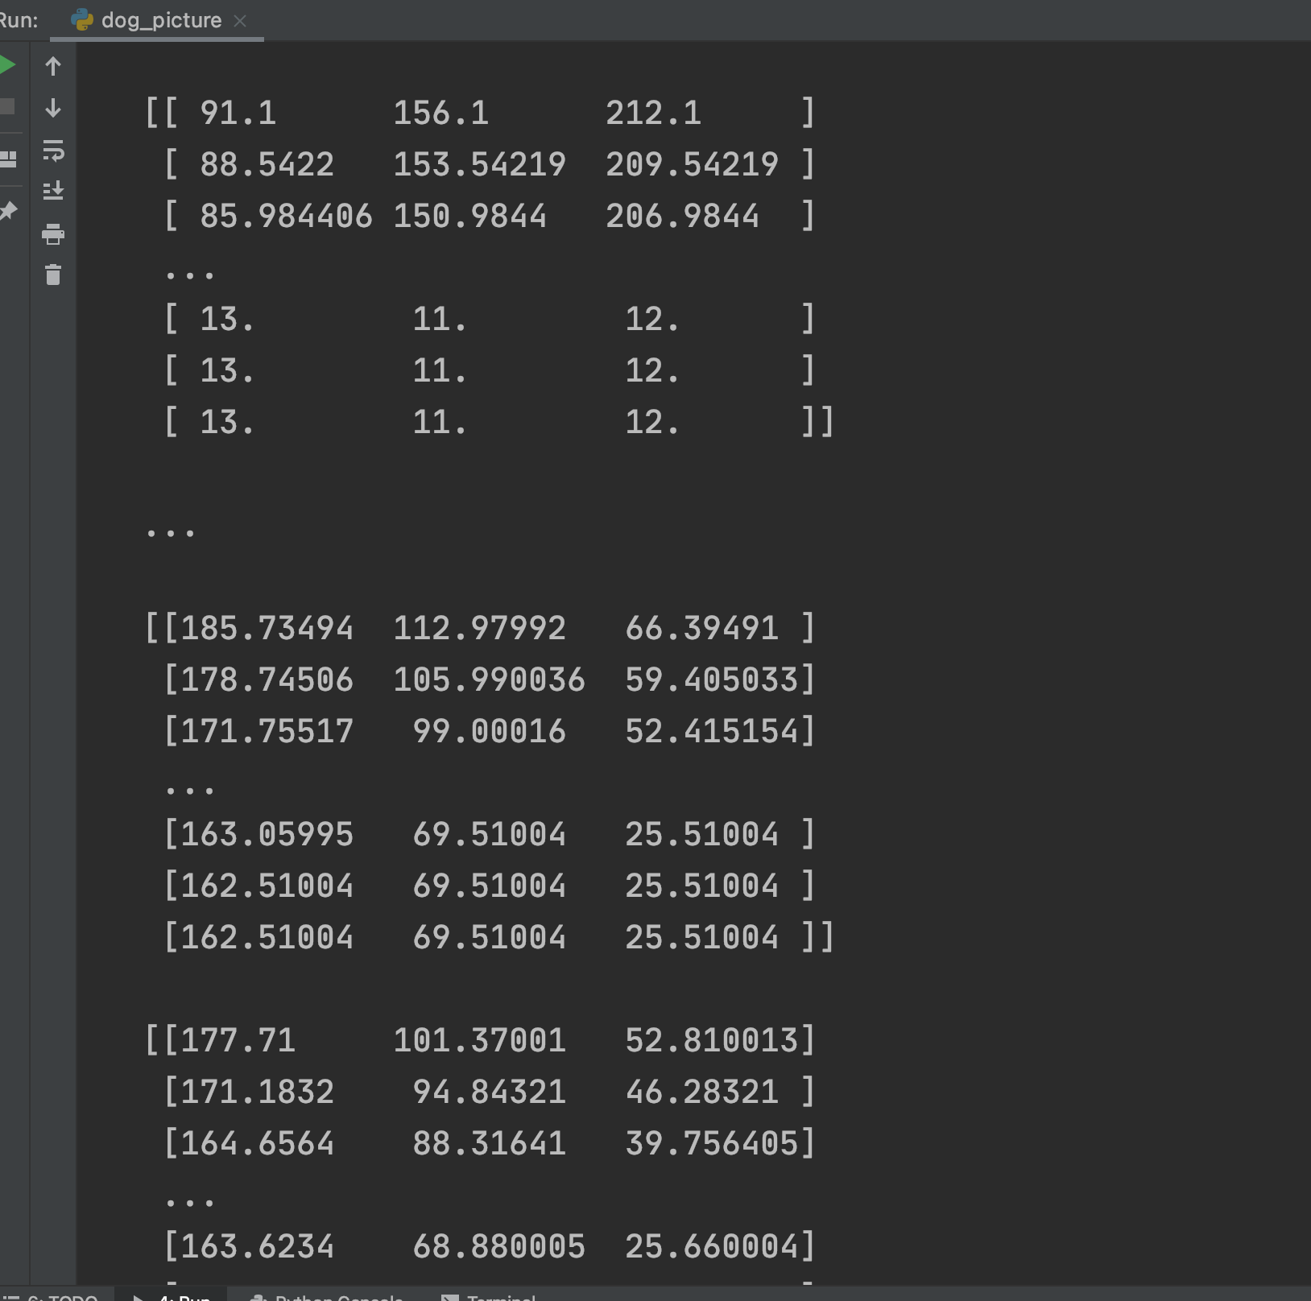The width and height of the screenshot is (1311, 1301).
Task: Click the value 99.00016 in output
Action: click(489, 731)
